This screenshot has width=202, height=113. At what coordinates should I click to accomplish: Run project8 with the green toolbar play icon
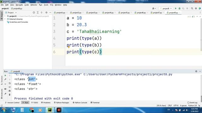coord(175,8)
